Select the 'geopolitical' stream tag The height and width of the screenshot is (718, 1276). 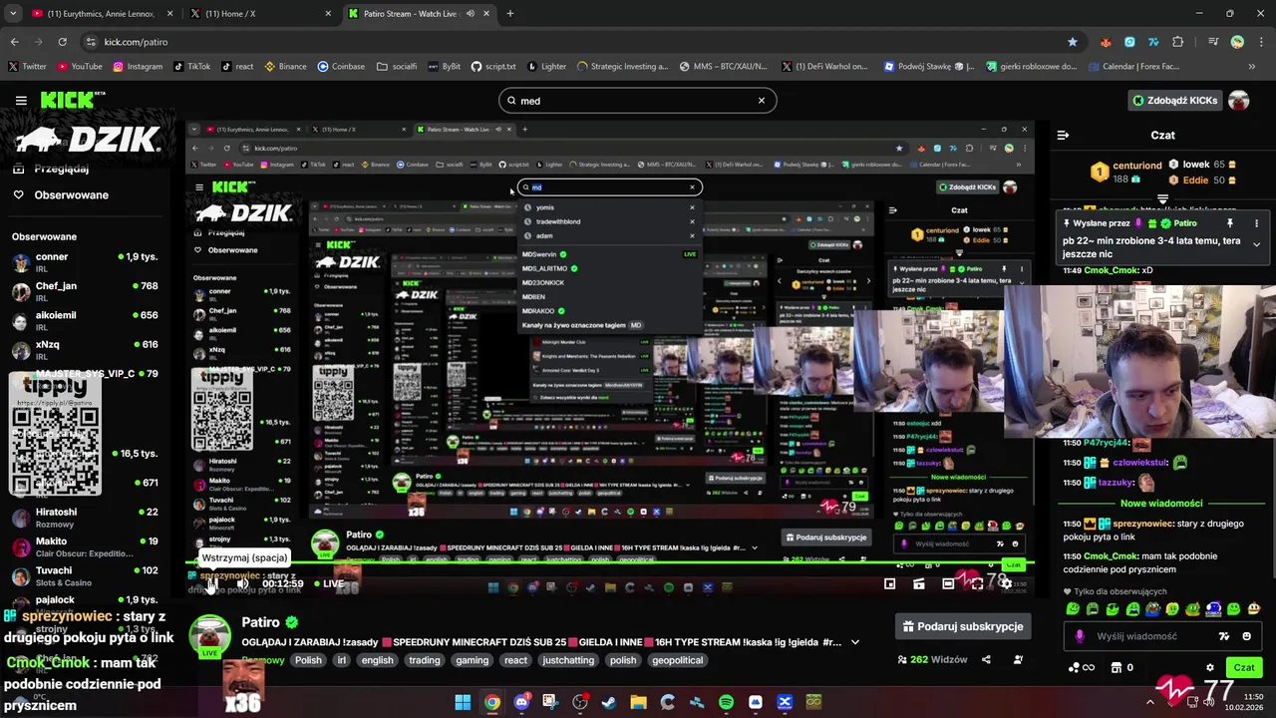coord(677,660)
